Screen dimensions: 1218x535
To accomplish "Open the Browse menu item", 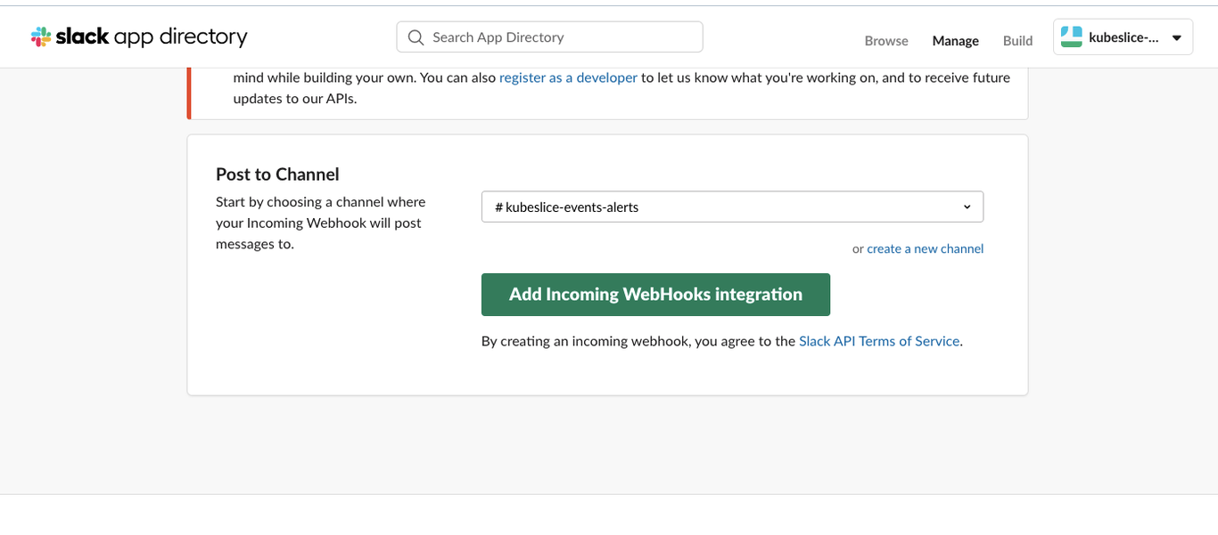I will click(886, 41).
